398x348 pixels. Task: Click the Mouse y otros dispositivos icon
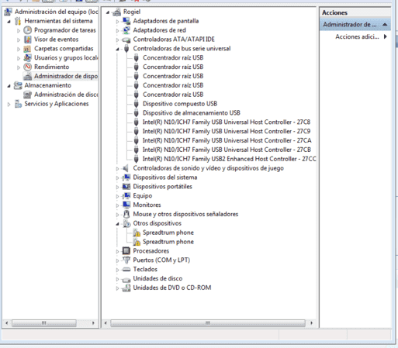pyautogui.click(x=126, y=214)
